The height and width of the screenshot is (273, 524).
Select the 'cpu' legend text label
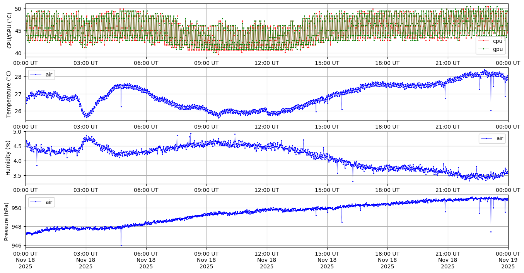(497, 41)
